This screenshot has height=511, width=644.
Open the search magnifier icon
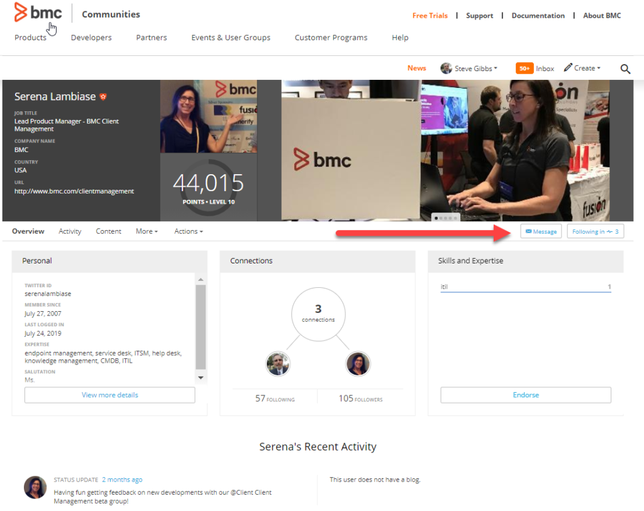coord(625,69)
